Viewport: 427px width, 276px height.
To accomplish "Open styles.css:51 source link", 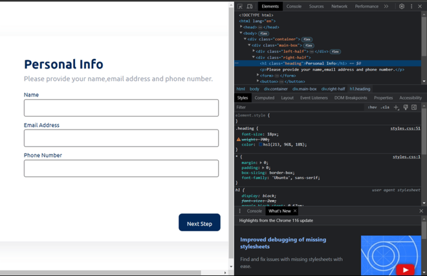I will [x=405, y=128].
